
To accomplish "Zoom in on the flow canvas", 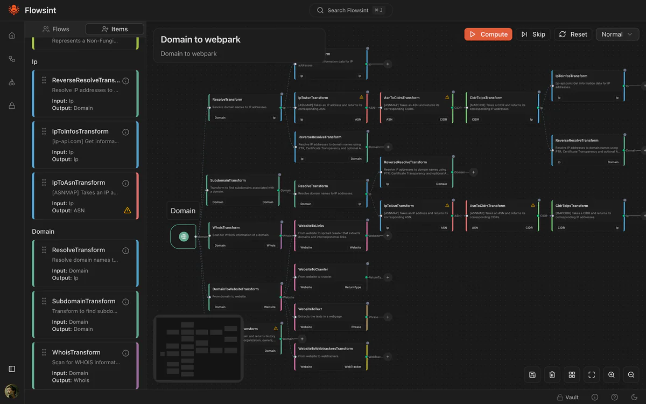I will pyautogui.click(x=612, y=375).
